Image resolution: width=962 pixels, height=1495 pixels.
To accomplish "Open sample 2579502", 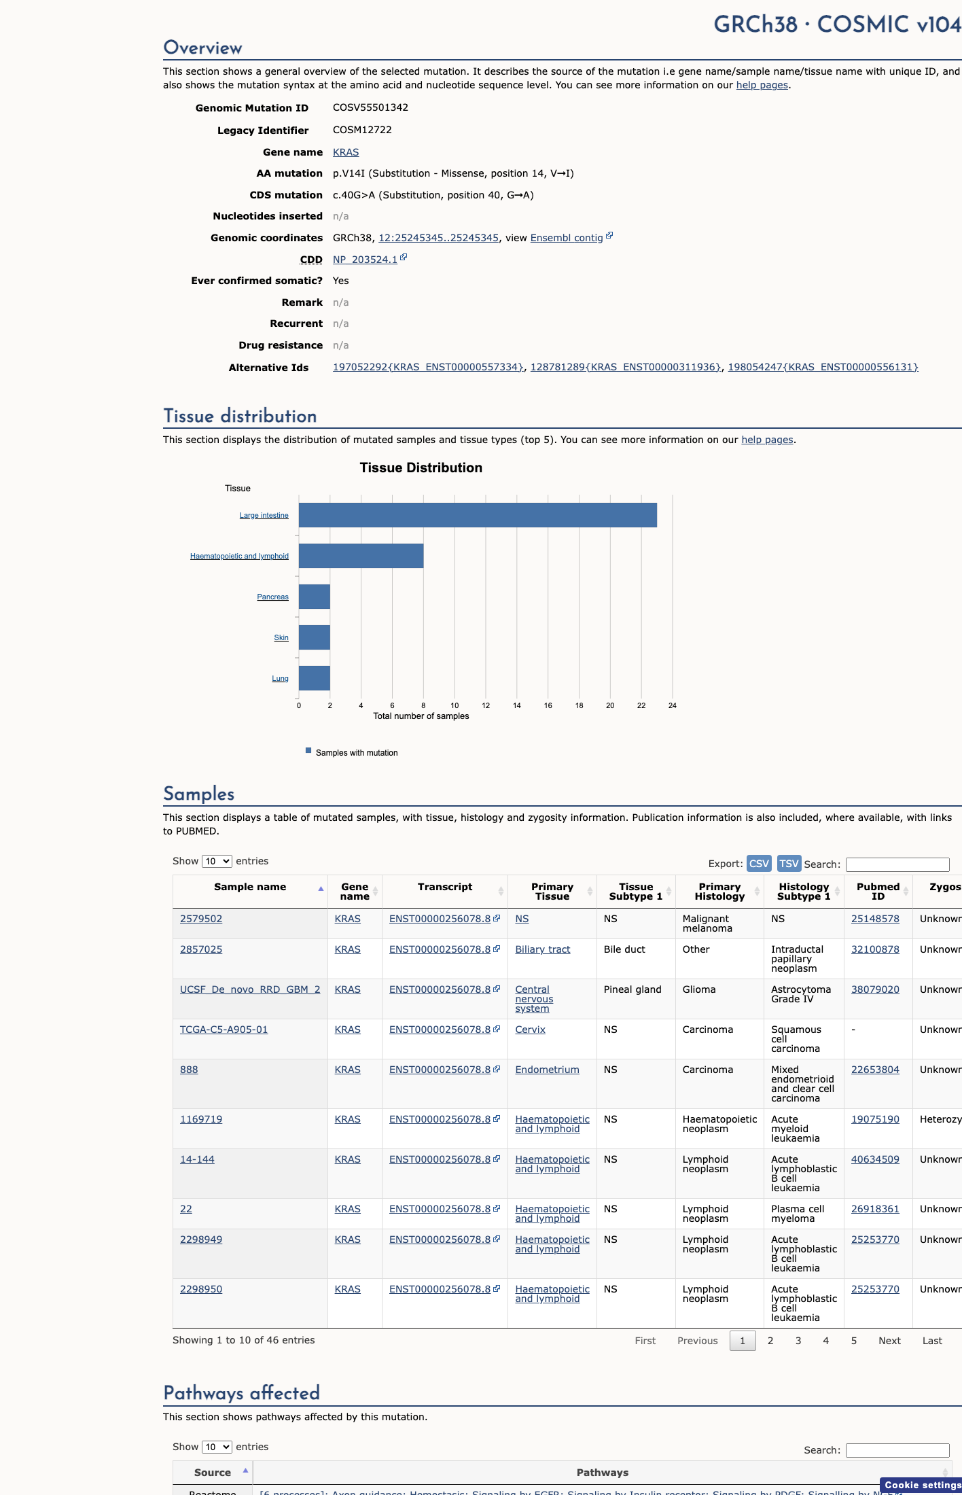I will [x=201, y=919].
